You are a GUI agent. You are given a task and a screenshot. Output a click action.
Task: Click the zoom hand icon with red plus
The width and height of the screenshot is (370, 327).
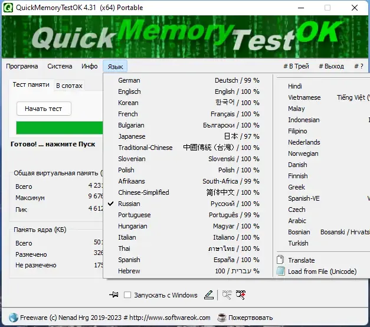coord(241,295)
